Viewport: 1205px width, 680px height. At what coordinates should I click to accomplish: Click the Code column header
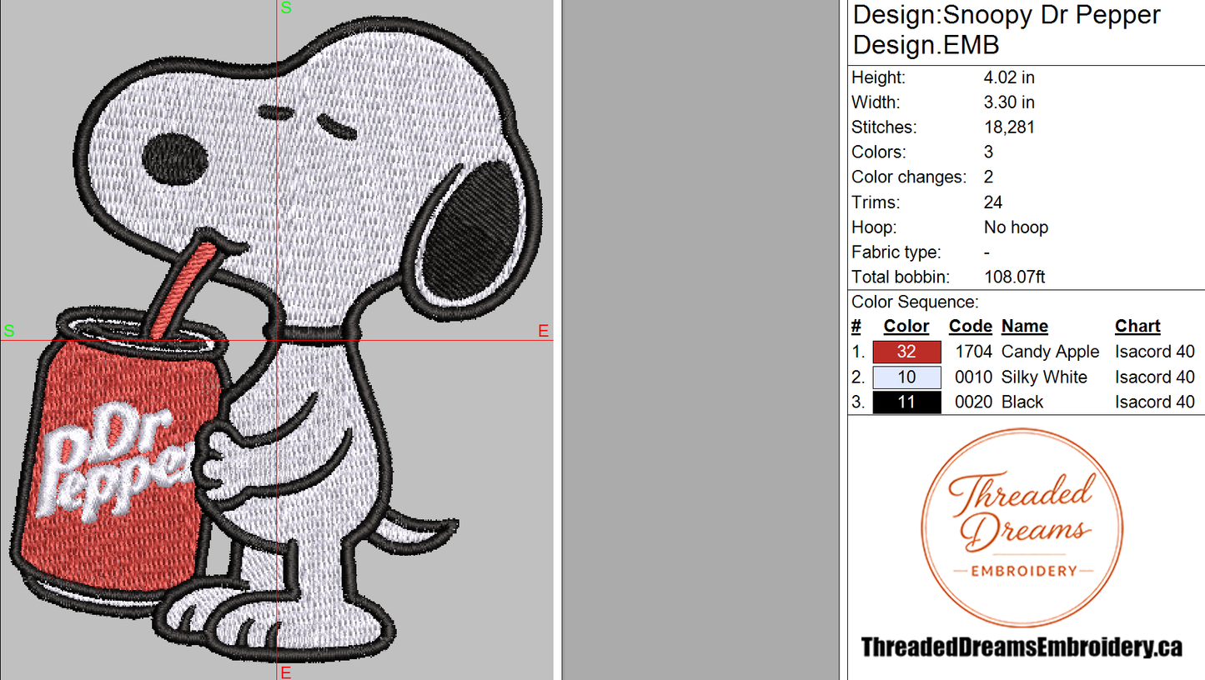(x=971, y=327)
